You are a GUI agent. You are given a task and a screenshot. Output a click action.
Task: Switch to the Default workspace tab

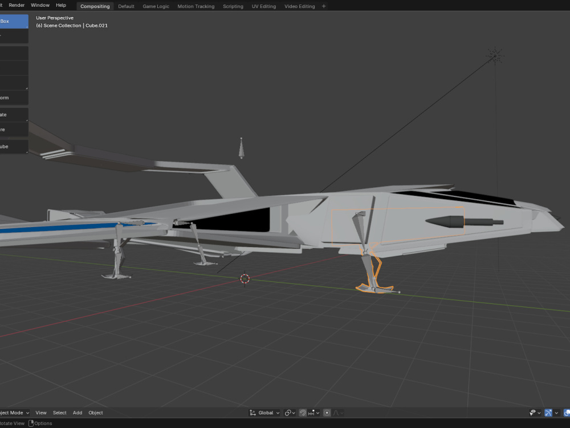(x=126, y=6)
